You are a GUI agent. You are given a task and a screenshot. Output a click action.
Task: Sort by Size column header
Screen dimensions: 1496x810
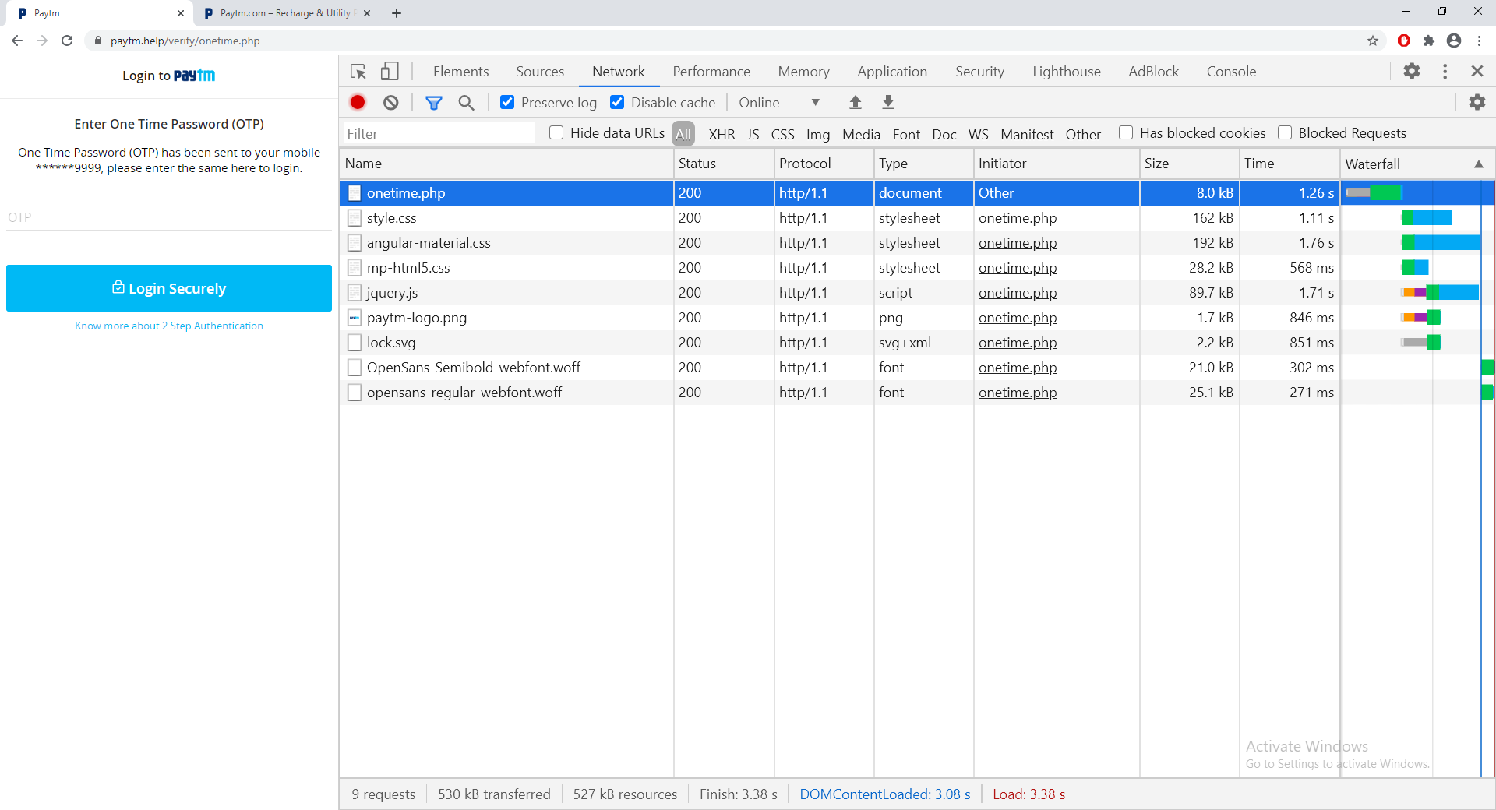click(x=1189, y=164)
